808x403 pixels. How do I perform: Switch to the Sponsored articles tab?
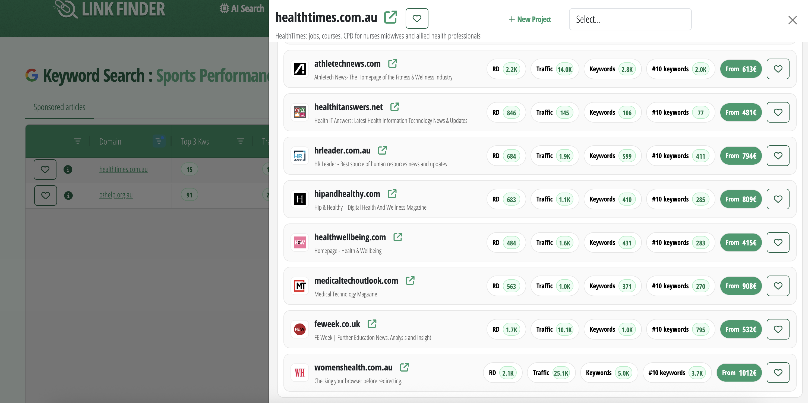pos(60,107)
